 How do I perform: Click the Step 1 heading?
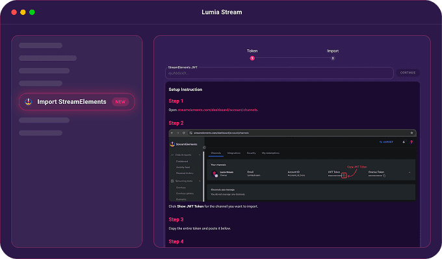click(x=176, y=101)
